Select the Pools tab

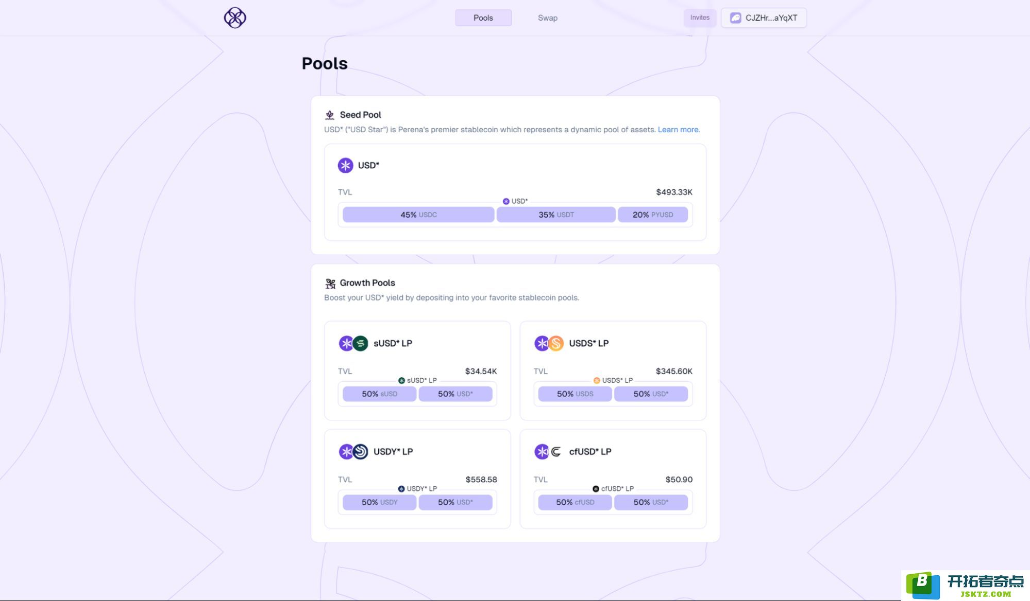pyautogui.click(x=483, y=17)
